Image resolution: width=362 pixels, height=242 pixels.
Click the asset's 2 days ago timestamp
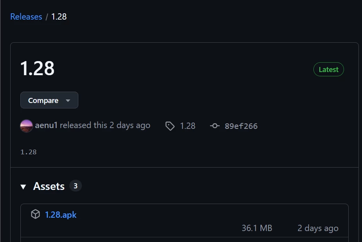pyautogui.click(x=318, y=228)
